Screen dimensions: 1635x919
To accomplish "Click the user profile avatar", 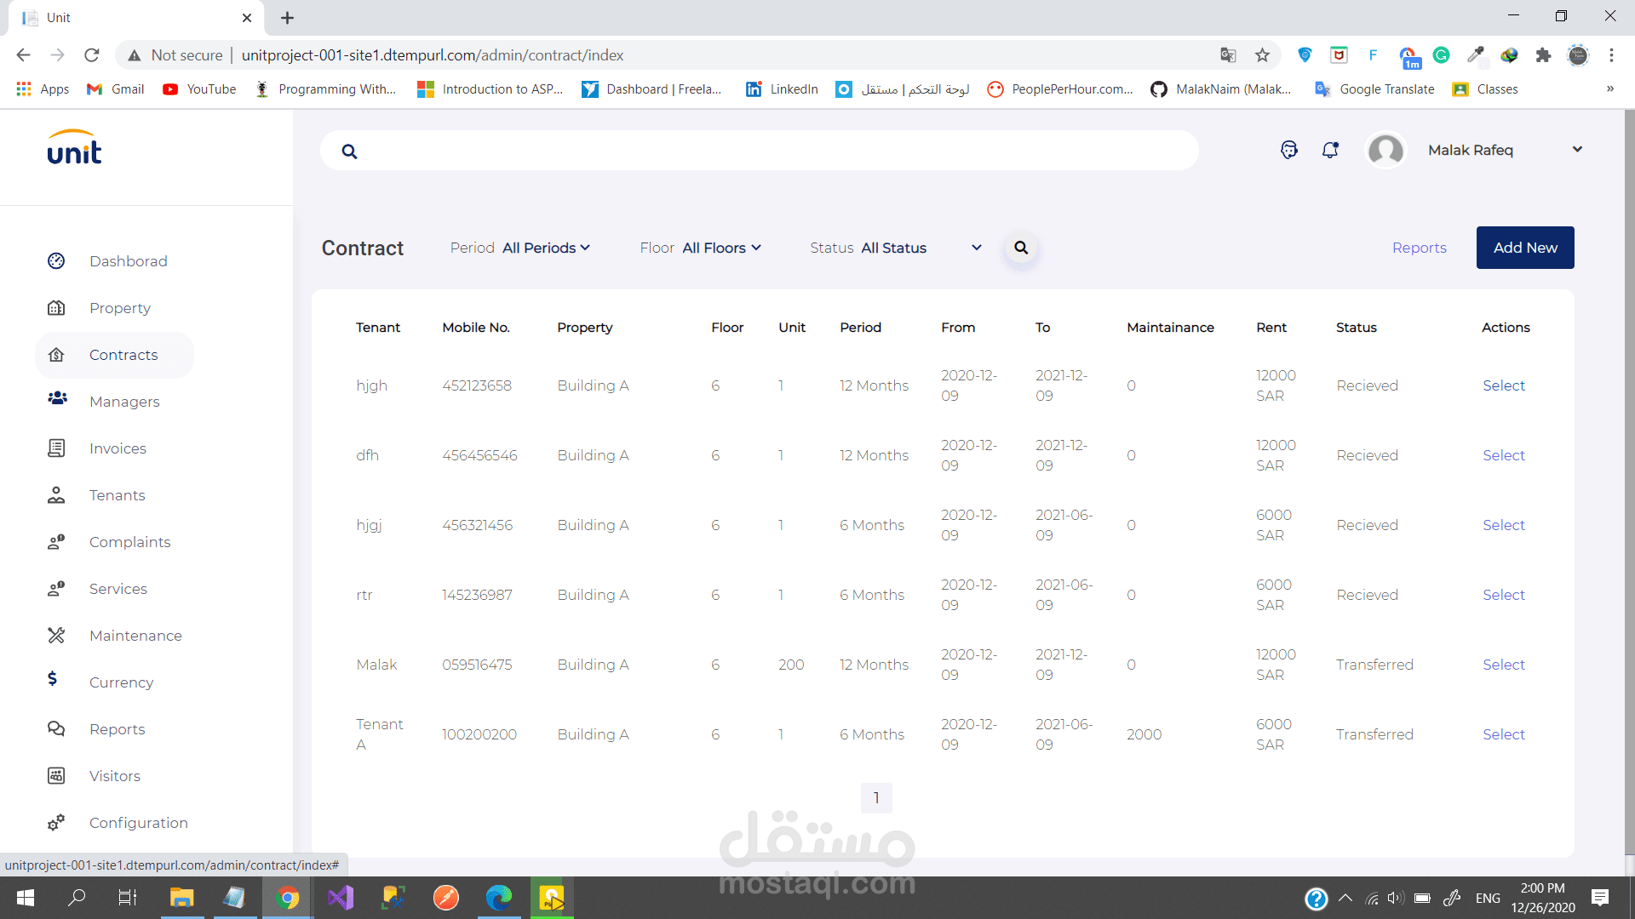I will [1385, 151].
